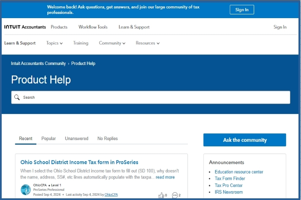
Task: Open the Workflow Tools menu
Action: tap(93, 27)
